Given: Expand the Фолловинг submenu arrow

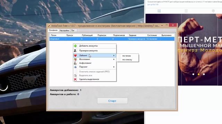Looking at the screenshot, I should pyautogui.click(x=114, y=59).
